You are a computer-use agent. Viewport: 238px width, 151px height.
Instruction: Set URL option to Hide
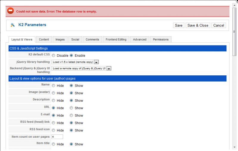pos(54,108)
